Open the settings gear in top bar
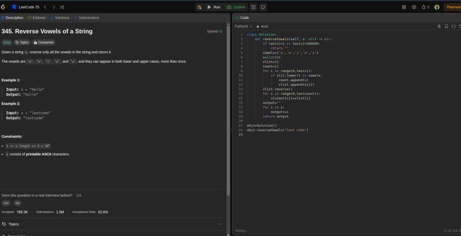Viewport: 461px width, 236px height. (414, 7)
